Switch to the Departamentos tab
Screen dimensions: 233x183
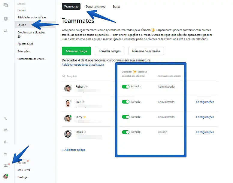click(95, 7)
